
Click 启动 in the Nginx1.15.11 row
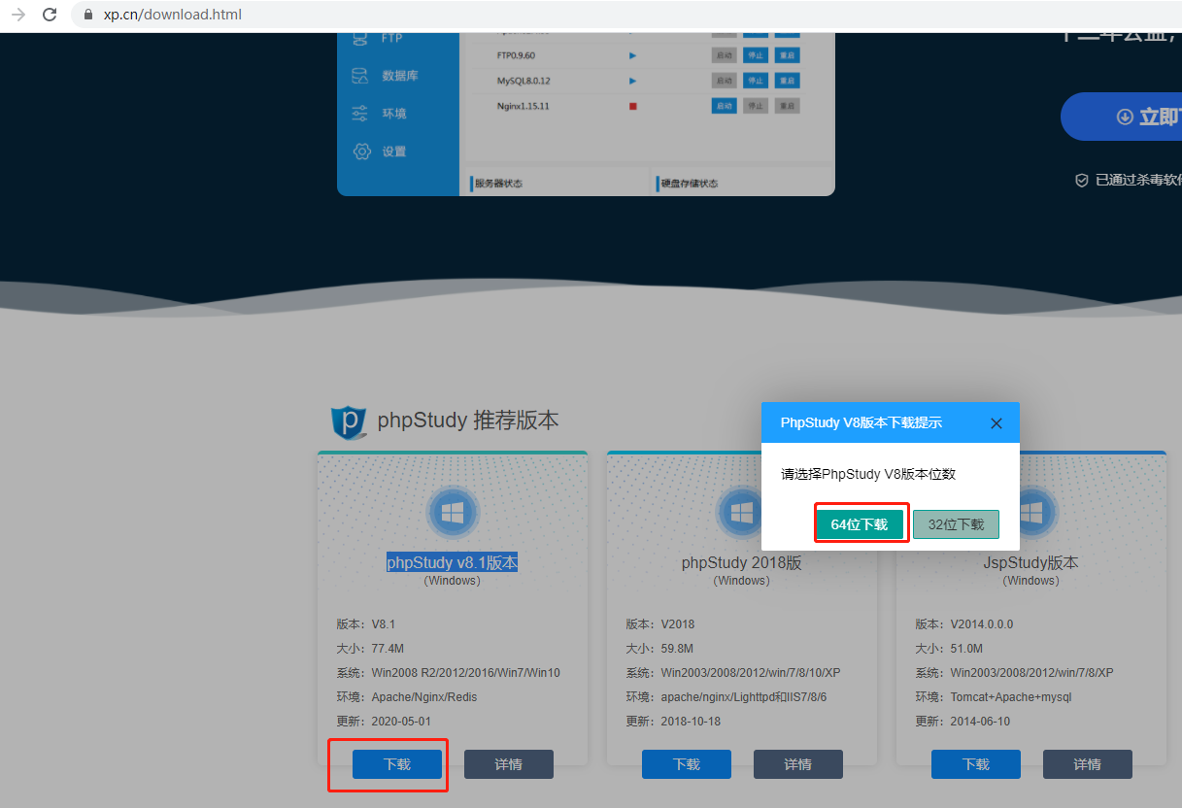coord(724,106)
